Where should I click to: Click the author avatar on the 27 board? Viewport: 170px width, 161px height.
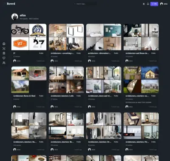pos(14,61)
